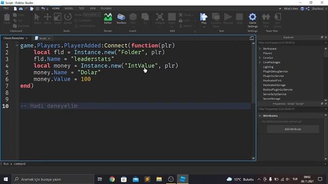Image resolution: width=328 pixels, height=184 pixels.
Task: Toggle the Join Surfaces checkbox
Action: (x=76, y=26)
